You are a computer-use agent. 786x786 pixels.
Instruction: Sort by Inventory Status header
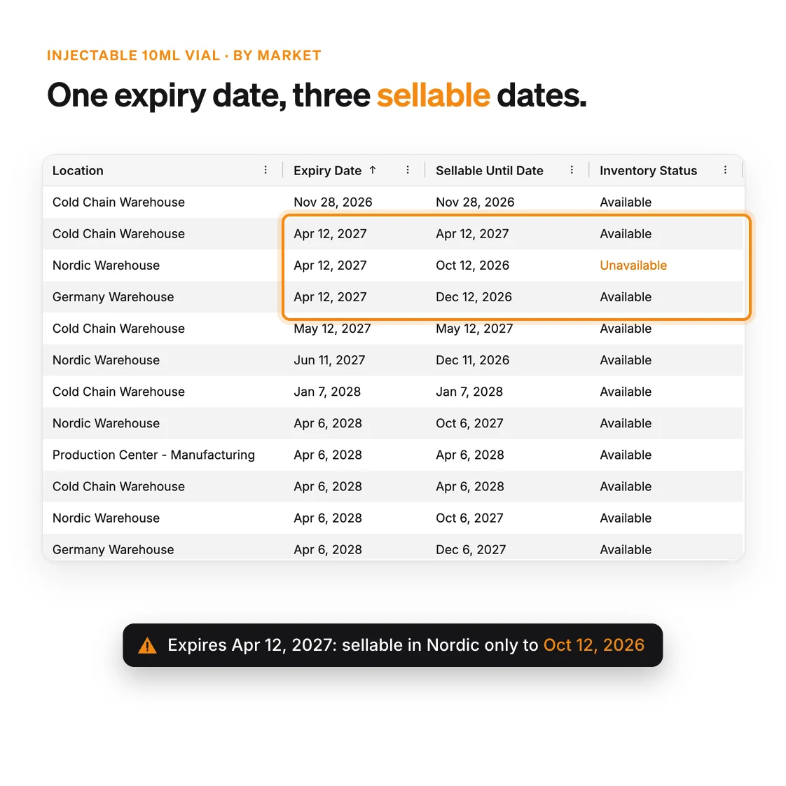(x=648, y=171)
